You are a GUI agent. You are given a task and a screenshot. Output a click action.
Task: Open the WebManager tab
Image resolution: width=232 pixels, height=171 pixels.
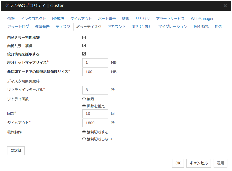[202, 19]
